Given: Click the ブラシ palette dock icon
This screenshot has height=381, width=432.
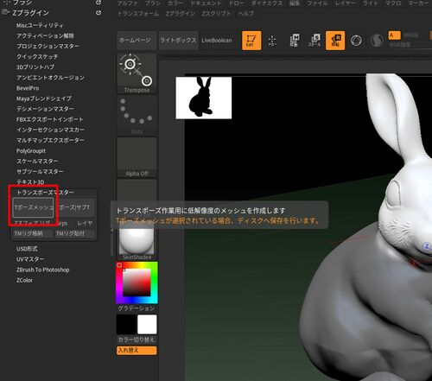Looking at the screenshot, I should [98, 3].
